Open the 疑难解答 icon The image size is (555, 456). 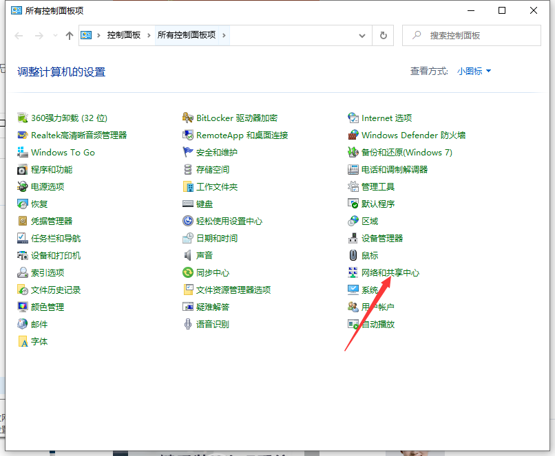click(188, 307)
